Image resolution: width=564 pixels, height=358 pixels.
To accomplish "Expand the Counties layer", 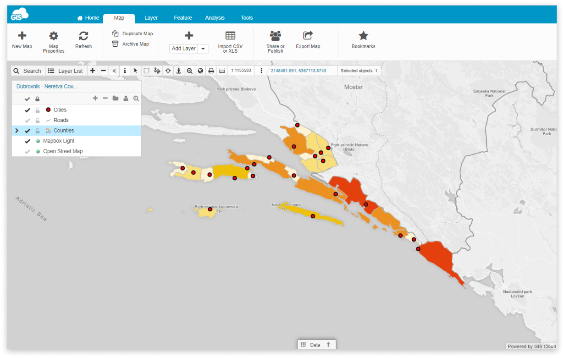I will [x=17, y=130].
